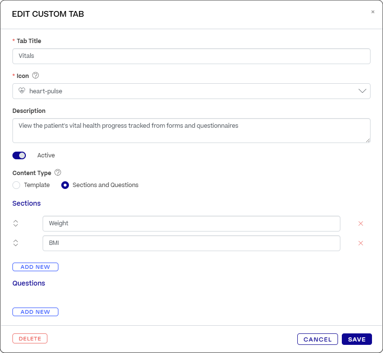Toggle the Active switch off

(x=19, y=155)
